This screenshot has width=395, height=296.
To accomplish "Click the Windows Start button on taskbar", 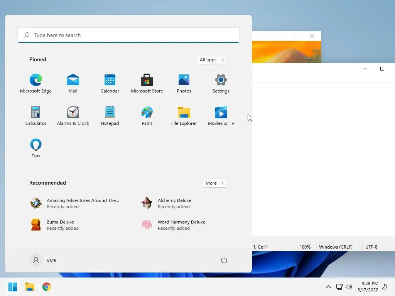I will [12, 287].
